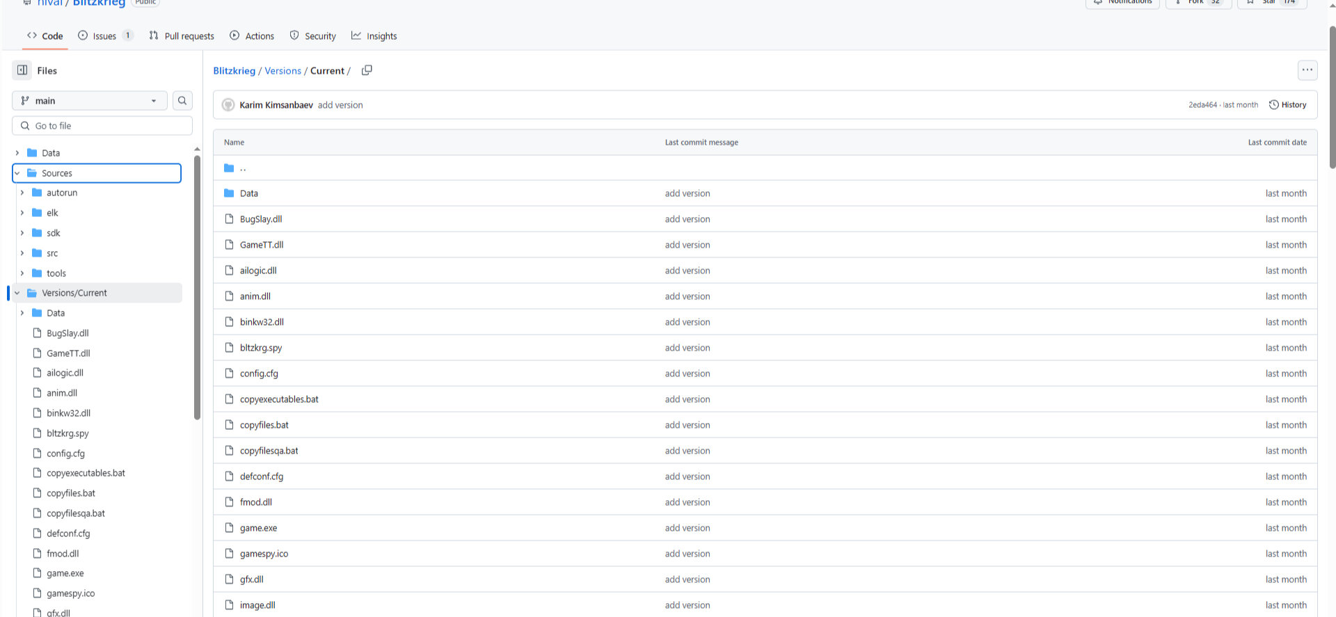The image size is (1336, 617).
Task: Open copyexecutables.bat in file table
Action: (x=279, y=399)
